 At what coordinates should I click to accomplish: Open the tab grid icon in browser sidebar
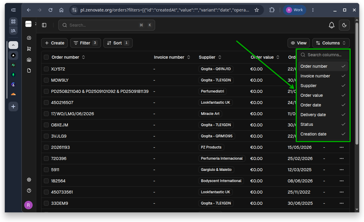pos(13,21)
